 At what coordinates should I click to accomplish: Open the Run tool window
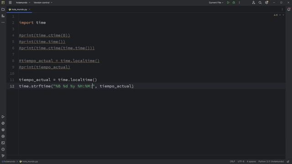coord(3,117)
